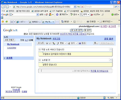Click the refresh link beside My Notebook
121x100 pixels.
(x=56, y=39)
